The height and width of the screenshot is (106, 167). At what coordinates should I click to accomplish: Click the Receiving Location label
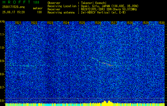(62, 6)
